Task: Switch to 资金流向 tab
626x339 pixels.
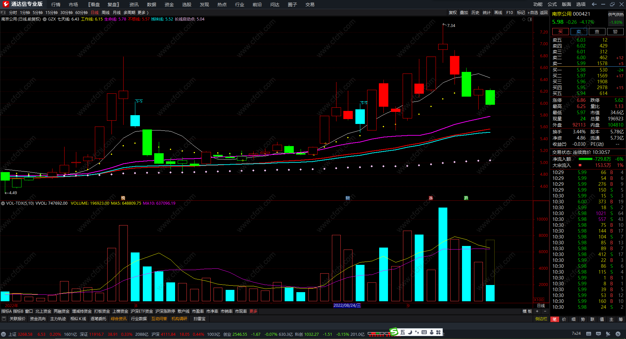Action: 38,319
